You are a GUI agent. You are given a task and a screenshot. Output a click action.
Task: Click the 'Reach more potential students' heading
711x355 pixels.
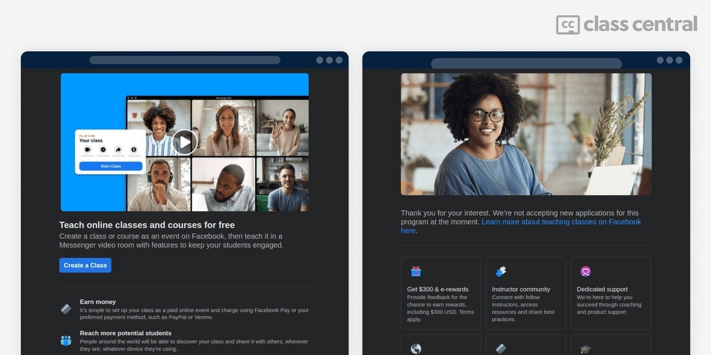(126, 333)
